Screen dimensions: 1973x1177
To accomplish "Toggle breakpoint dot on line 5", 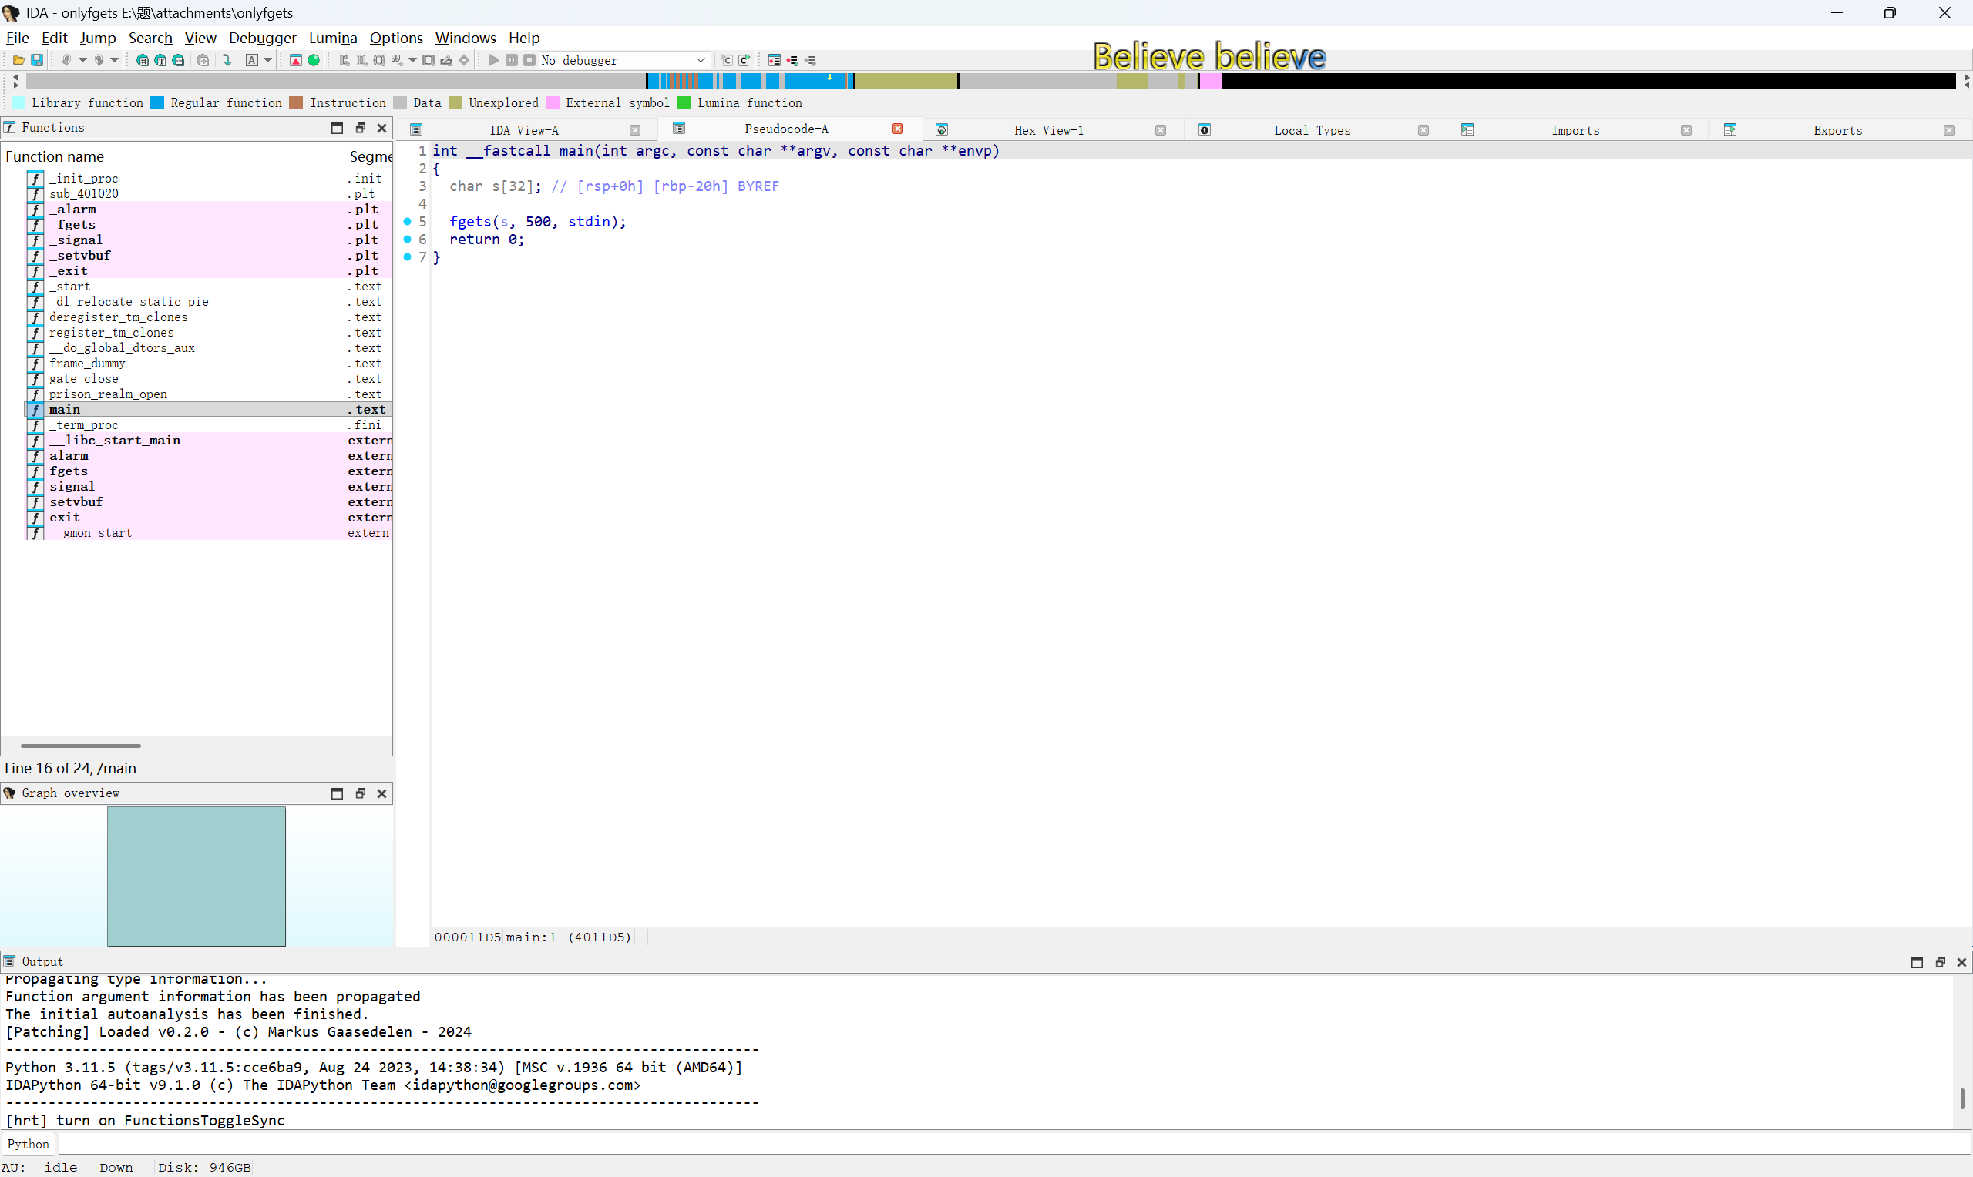I will pyautogui.click(x=408, y=221).
